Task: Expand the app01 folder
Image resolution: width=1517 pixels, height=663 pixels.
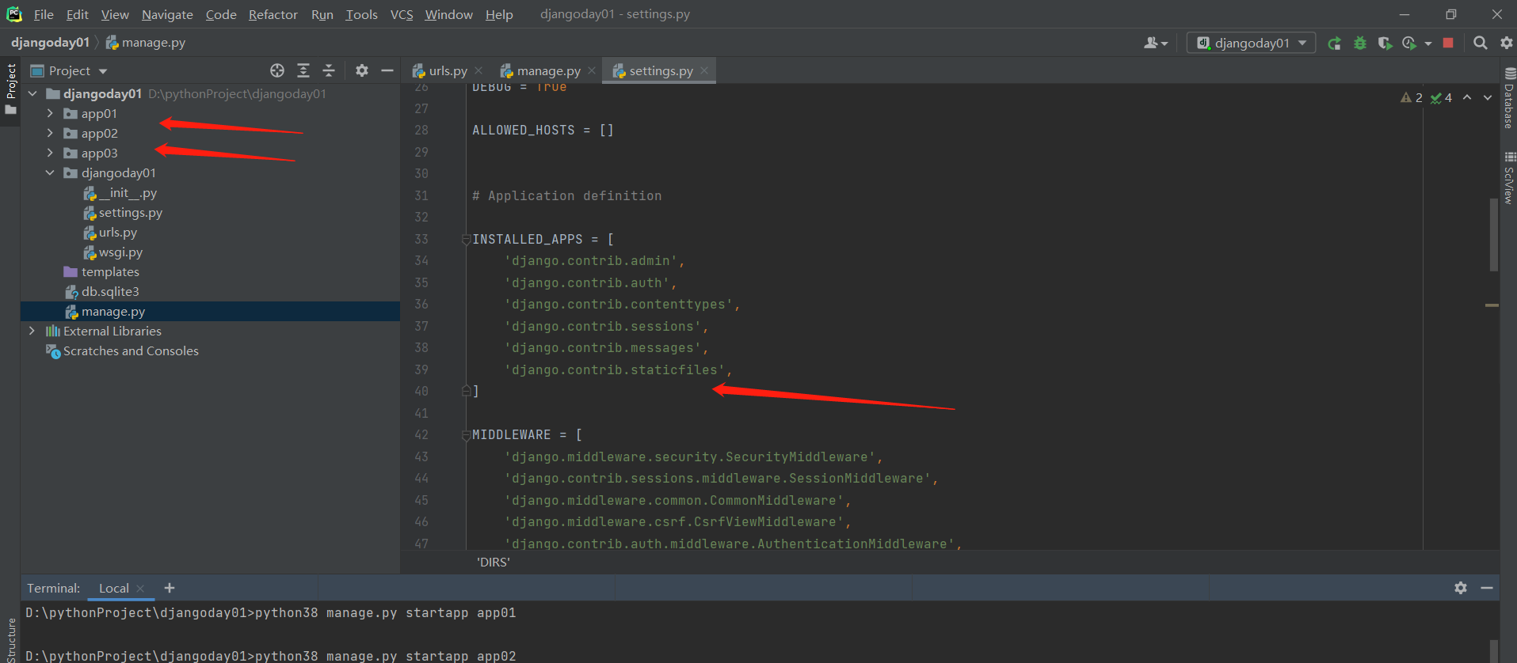Action: (x=50, y=113)
